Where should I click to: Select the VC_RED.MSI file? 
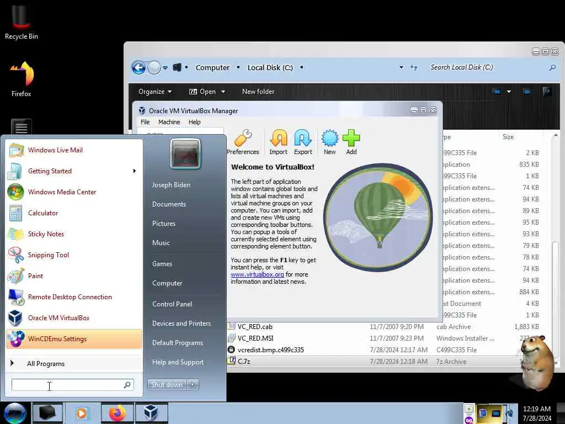[x=255, y=338]
